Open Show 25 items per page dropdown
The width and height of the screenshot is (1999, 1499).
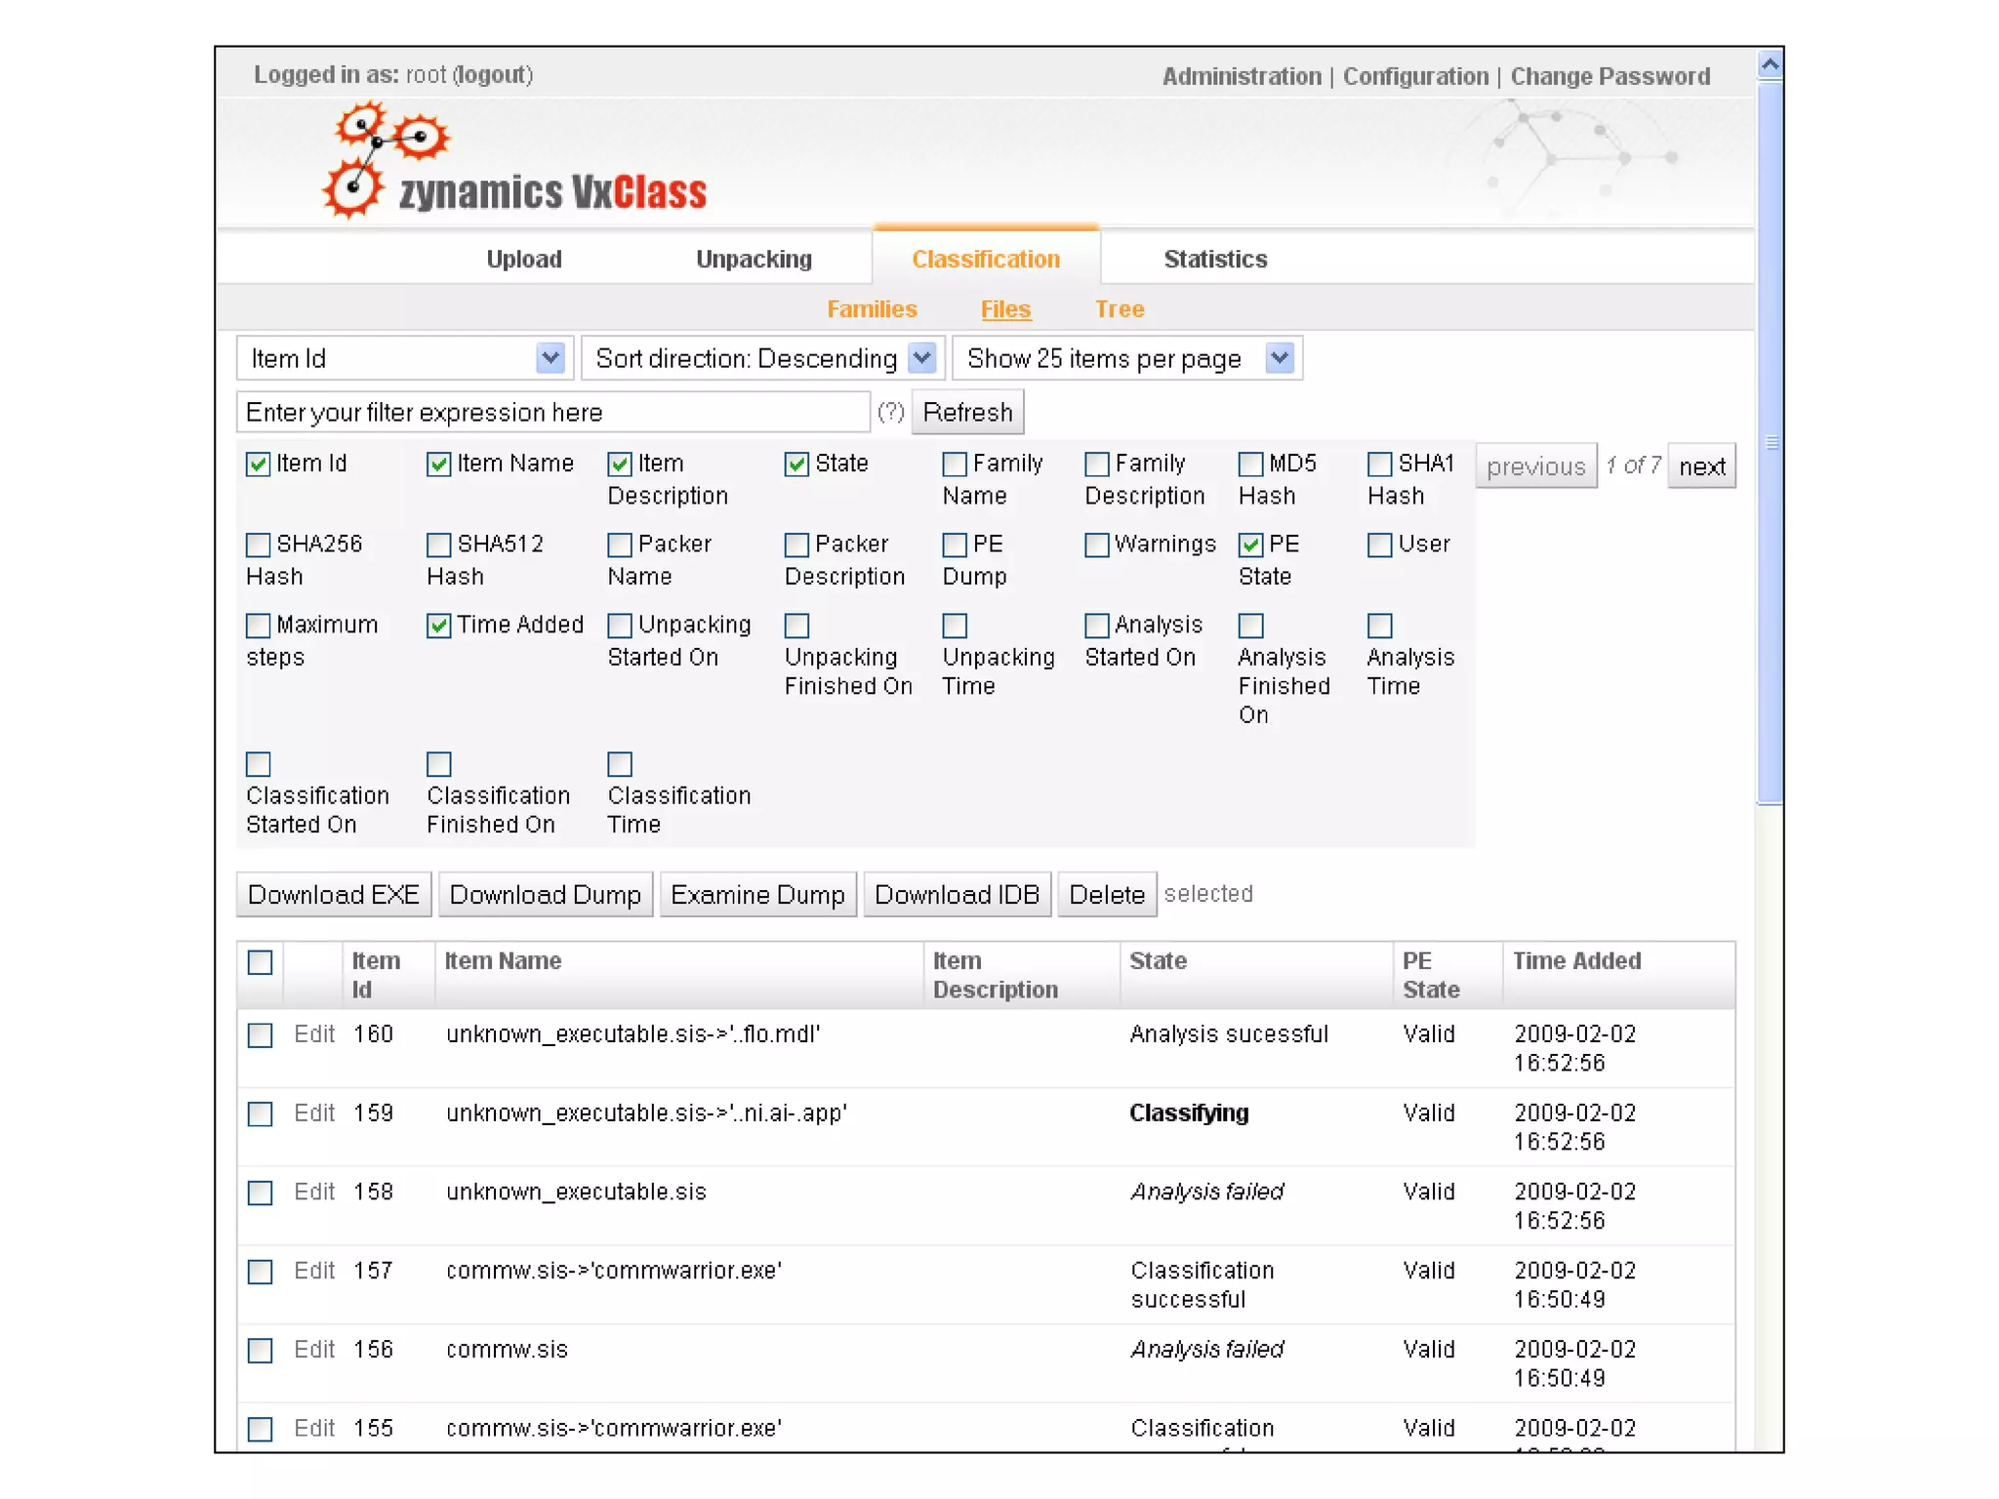pyautogui.click(x=1280, y=358)
